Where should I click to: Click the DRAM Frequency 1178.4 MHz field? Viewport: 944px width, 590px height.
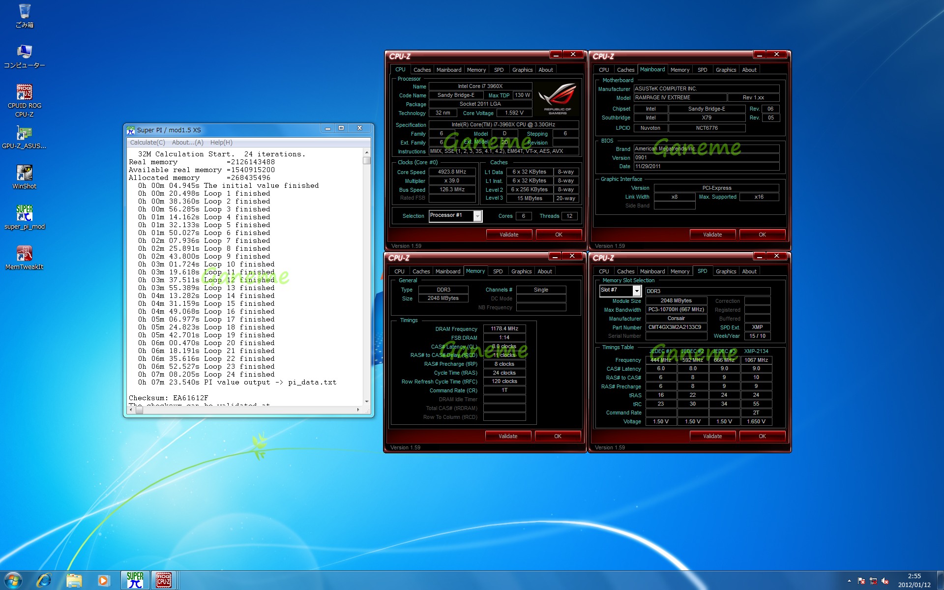point(504,328)
